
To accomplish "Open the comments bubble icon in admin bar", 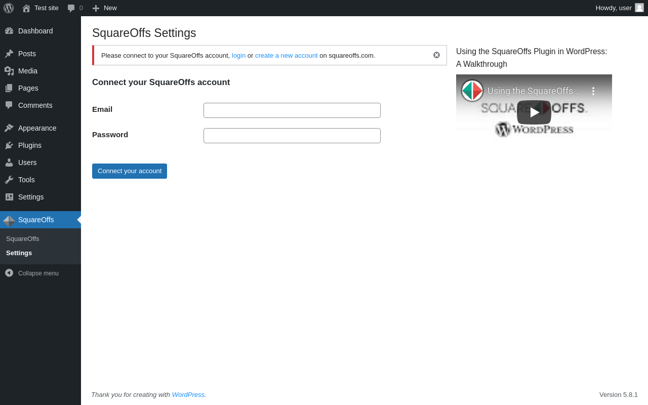I will [x=71, y=8].
